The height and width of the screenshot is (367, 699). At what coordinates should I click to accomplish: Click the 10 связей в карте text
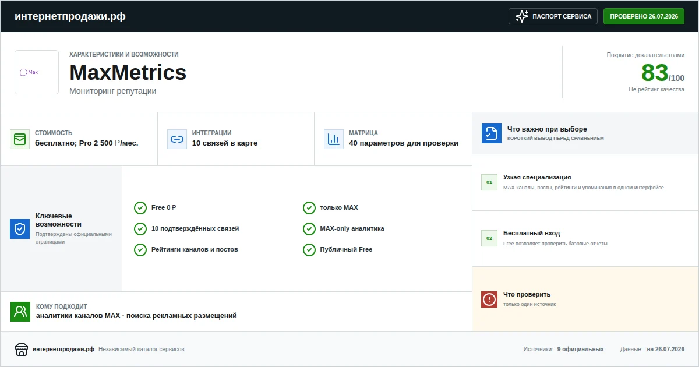pyautogui.click(x=225, y=143)
